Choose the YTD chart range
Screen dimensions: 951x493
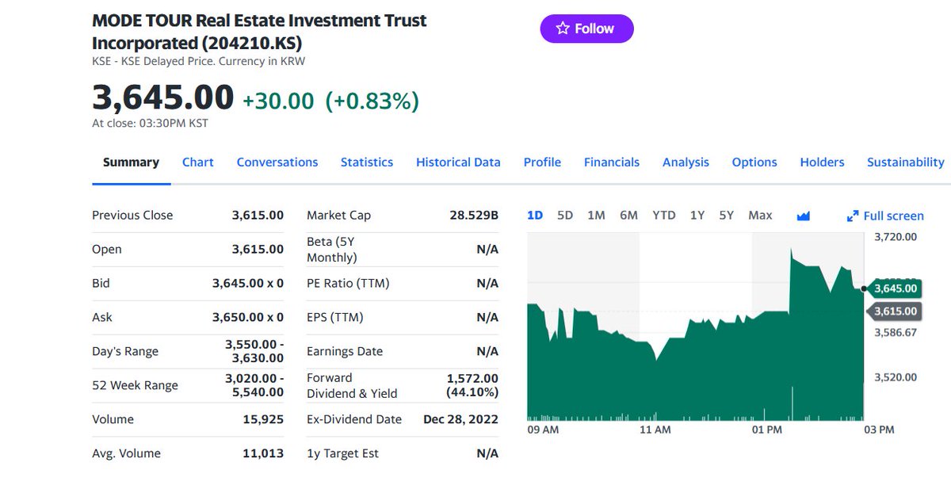[664, 215]
